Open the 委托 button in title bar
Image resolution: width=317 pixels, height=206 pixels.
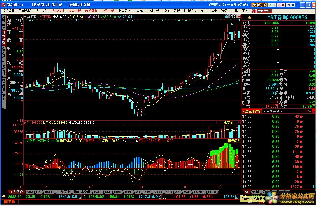(281, 5)
